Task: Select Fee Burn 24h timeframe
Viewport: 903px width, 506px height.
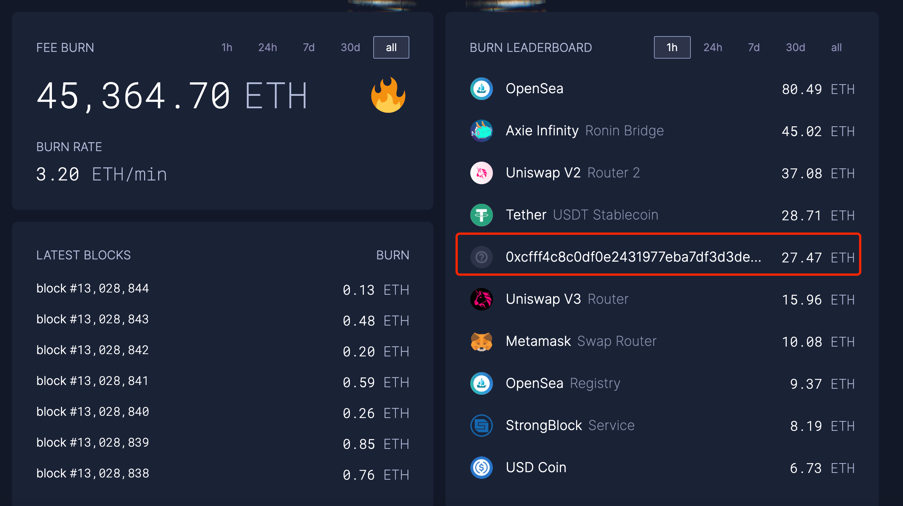Action: 268,47
